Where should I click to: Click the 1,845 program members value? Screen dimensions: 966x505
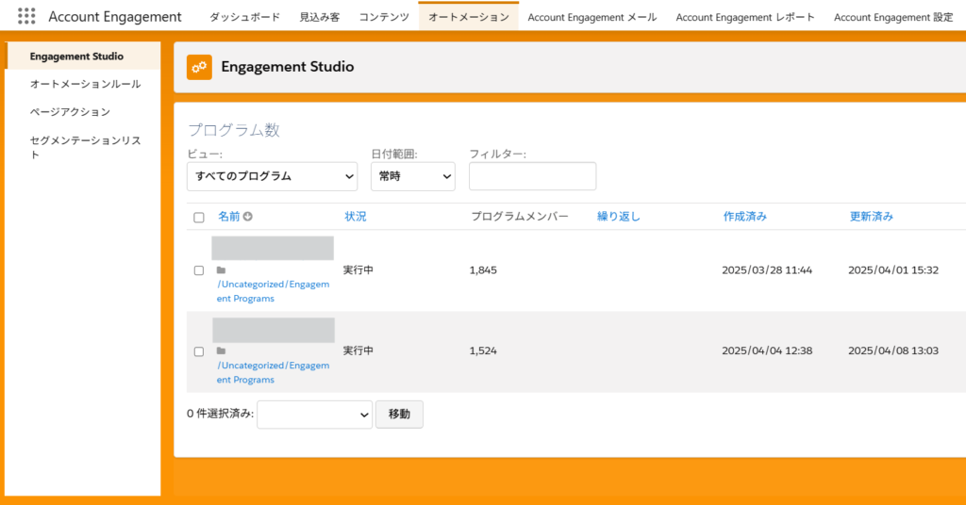tap(483, 270)
